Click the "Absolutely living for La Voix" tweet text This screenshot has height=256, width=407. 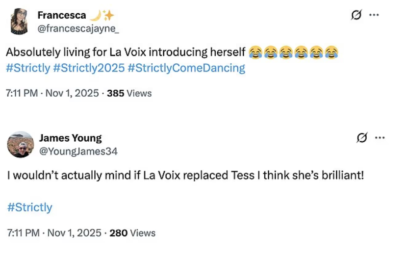126,52
